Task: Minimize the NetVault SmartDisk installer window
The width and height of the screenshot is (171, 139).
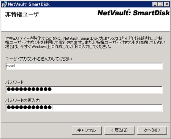Action: (x=155, y=4)
